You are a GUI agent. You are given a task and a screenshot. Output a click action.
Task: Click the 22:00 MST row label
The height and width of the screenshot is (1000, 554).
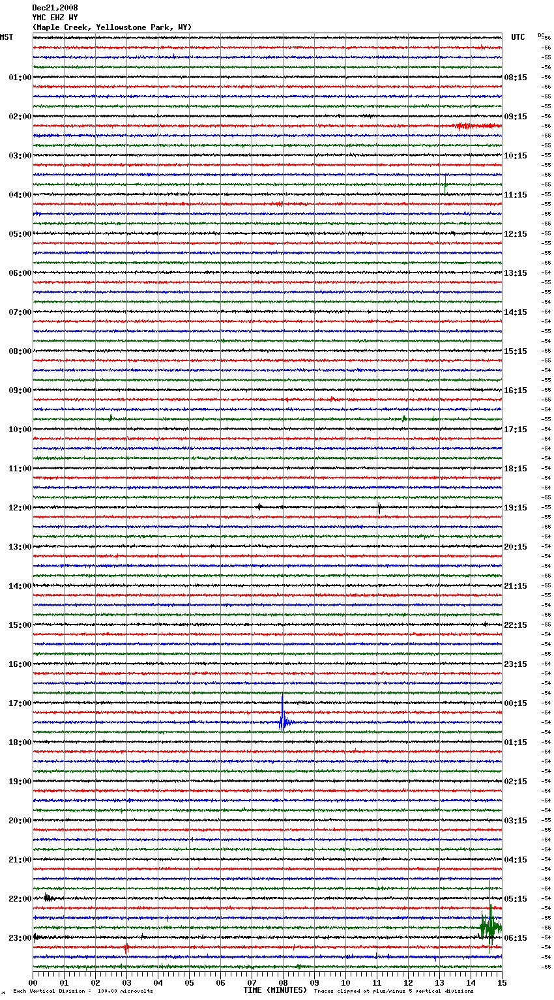click(x=20, y=899)
